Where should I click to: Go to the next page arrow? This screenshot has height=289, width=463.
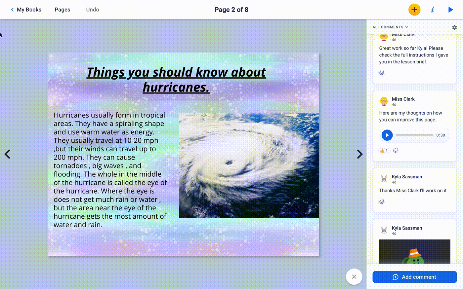(x=359, y=154)
